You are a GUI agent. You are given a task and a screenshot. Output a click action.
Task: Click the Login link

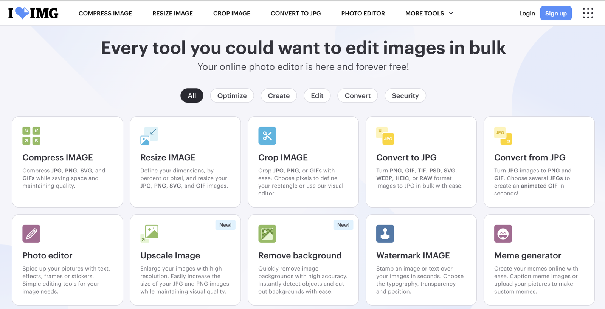click(527, 13)
